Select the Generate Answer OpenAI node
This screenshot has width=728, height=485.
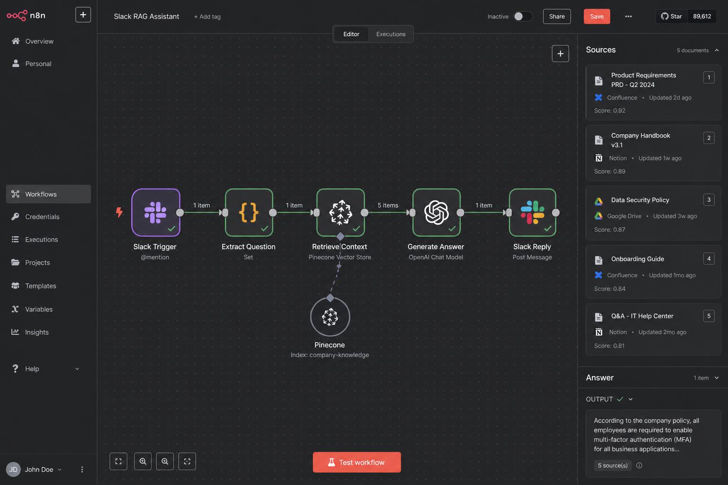tap(437, 212)
